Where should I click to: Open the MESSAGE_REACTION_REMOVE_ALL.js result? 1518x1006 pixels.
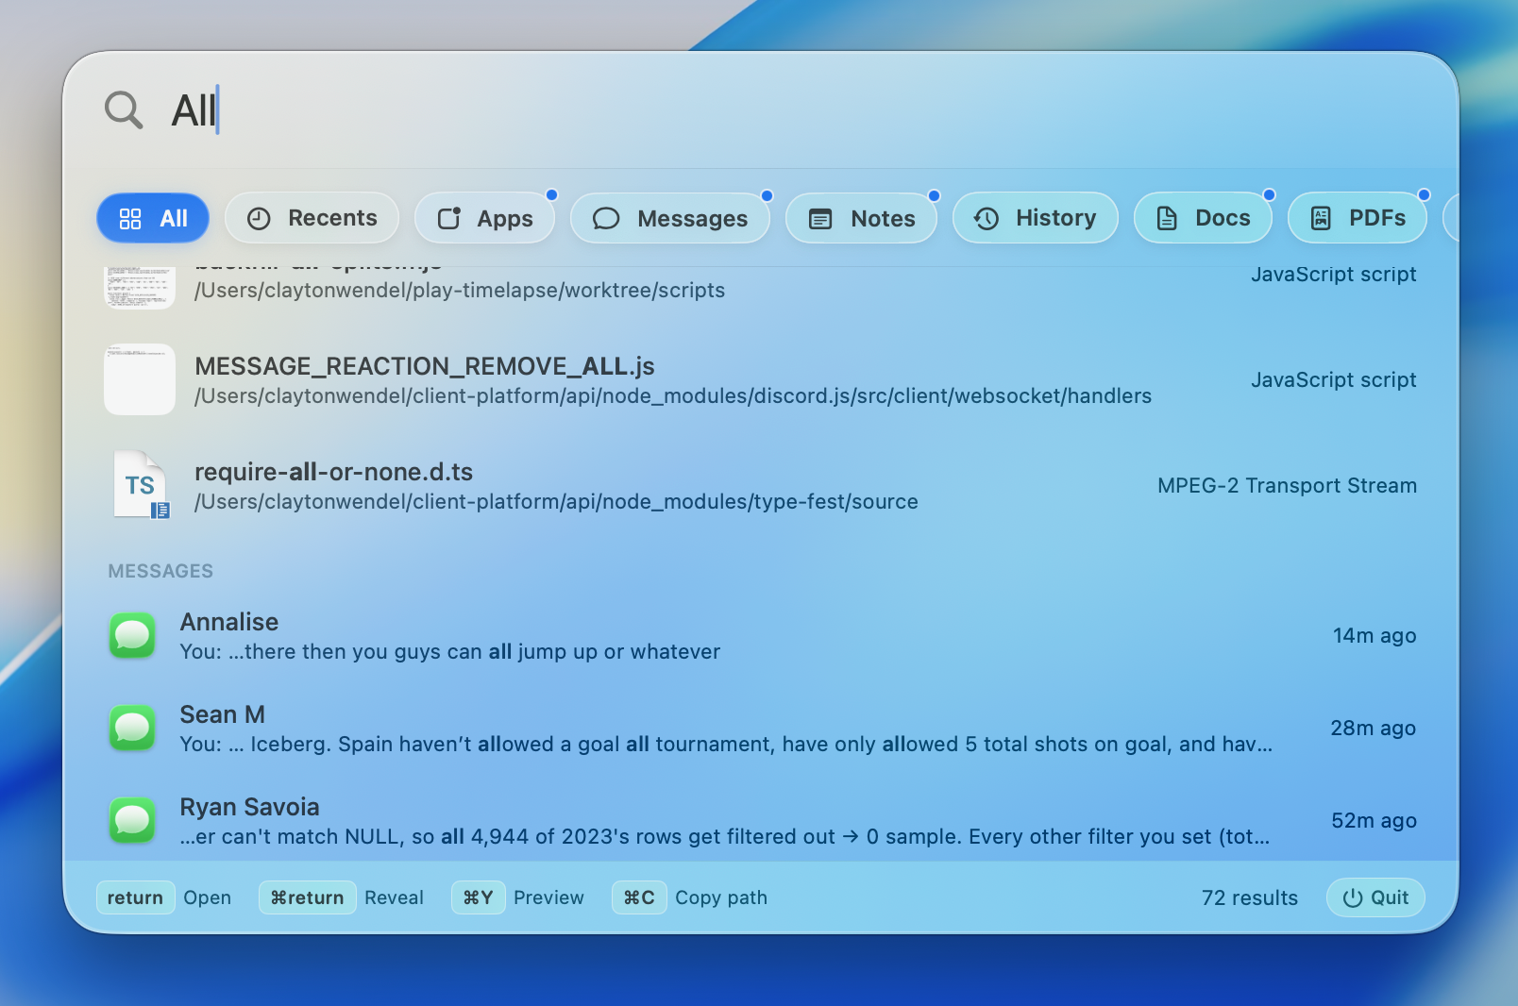[760, 379]
